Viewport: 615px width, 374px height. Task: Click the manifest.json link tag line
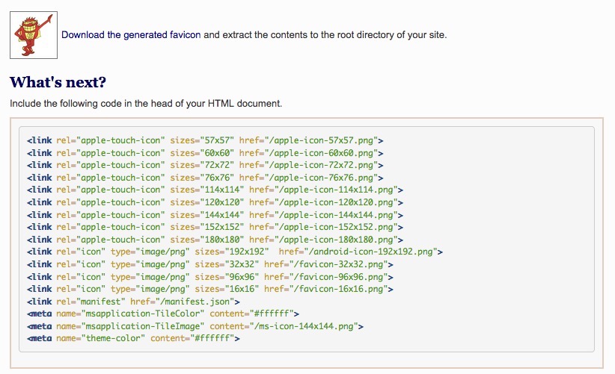point(133,302)
